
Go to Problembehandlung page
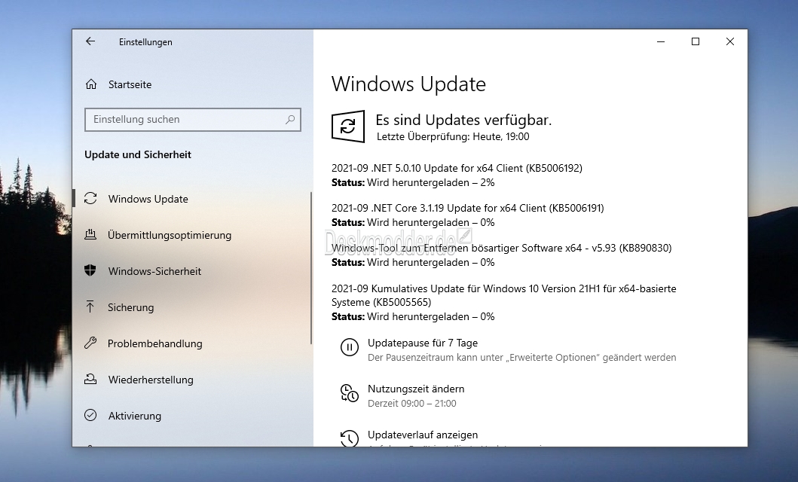coord(154,343)
